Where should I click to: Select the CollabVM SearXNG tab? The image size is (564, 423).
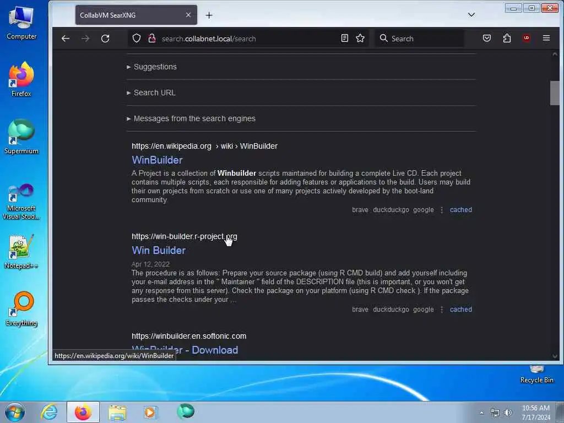(136, 15)
